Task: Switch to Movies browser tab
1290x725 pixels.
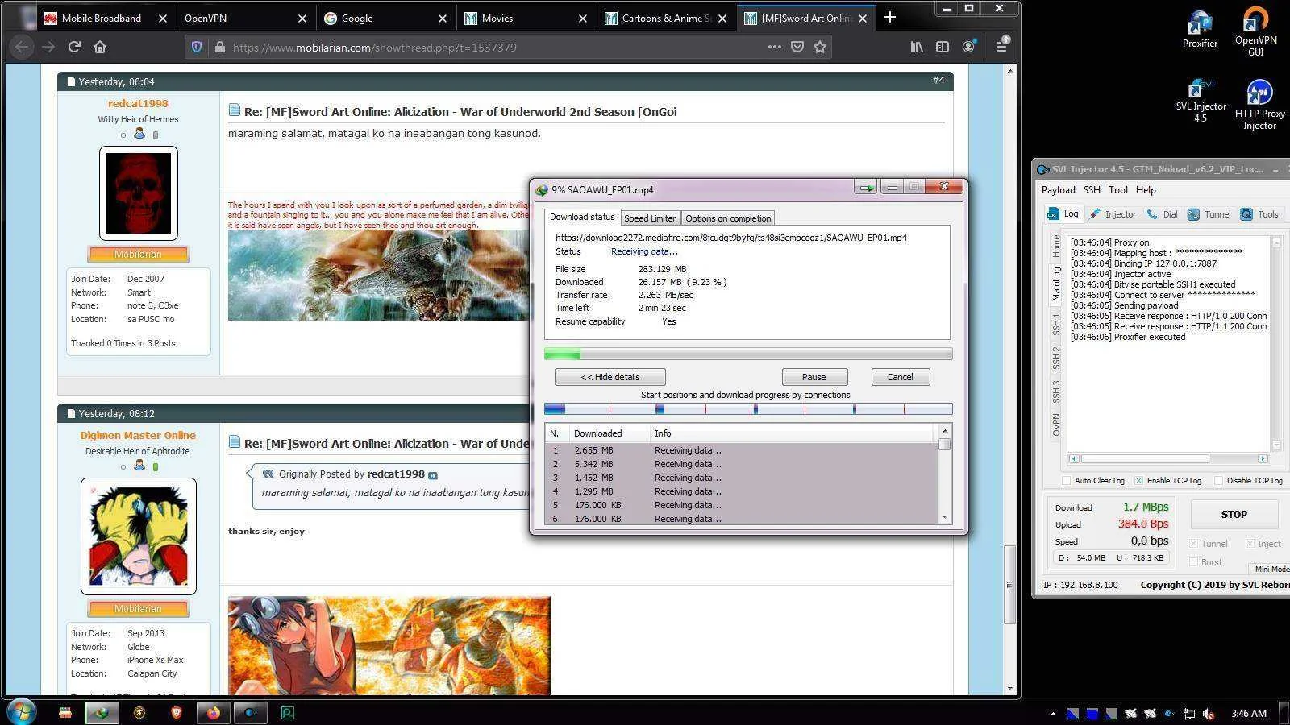Action: [x=526, y=18]
